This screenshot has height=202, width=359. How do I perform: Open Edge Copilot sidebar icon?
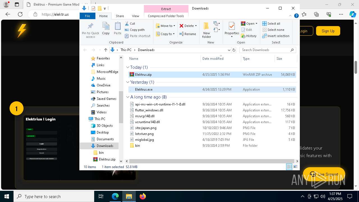point(353,14)
